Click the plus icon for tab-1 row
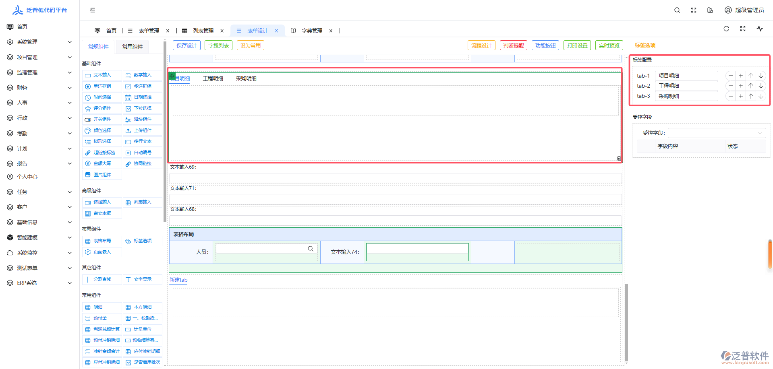The width and height of the screenshot is (773, 369). pos(740,76)
